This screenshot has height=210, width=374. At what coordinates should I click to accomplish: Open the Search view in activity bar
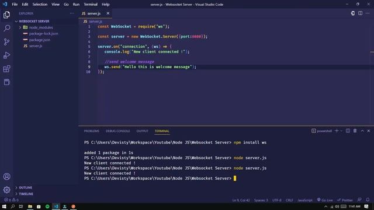tap(6, 29)
